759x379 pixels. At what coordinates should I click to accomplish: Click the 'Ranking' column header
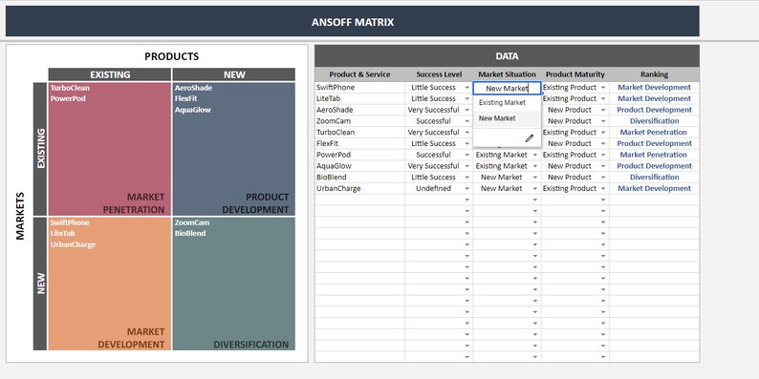(654, 74)
